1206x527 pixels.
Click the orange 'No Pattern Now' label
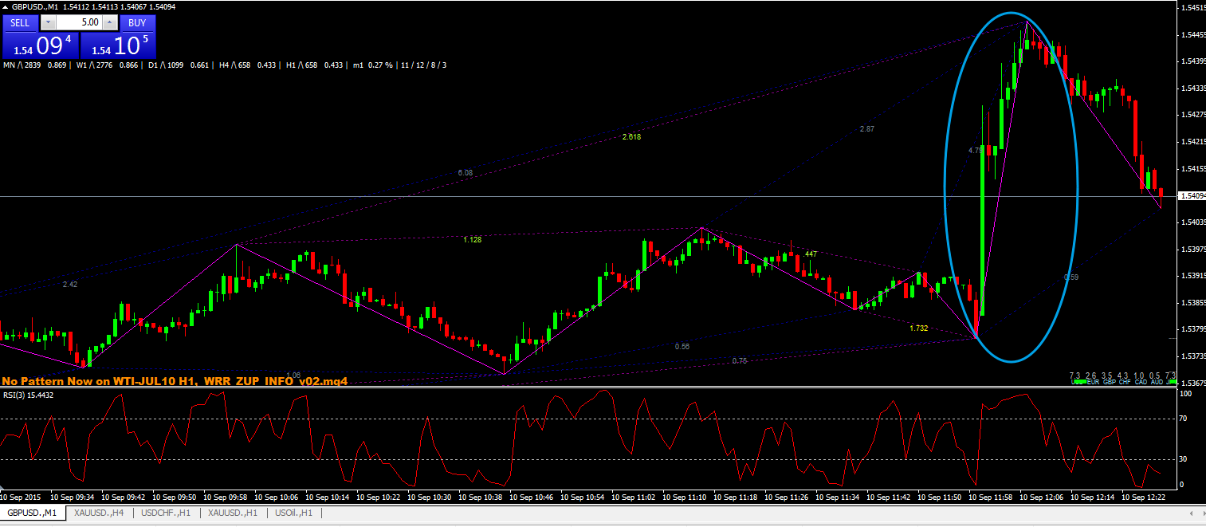click(x=174, y=381)
